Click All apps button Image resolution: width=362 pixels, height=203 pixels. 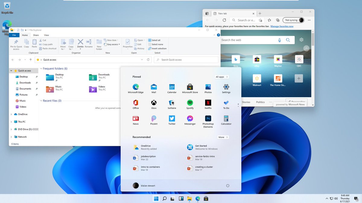(x=222, y=77)
